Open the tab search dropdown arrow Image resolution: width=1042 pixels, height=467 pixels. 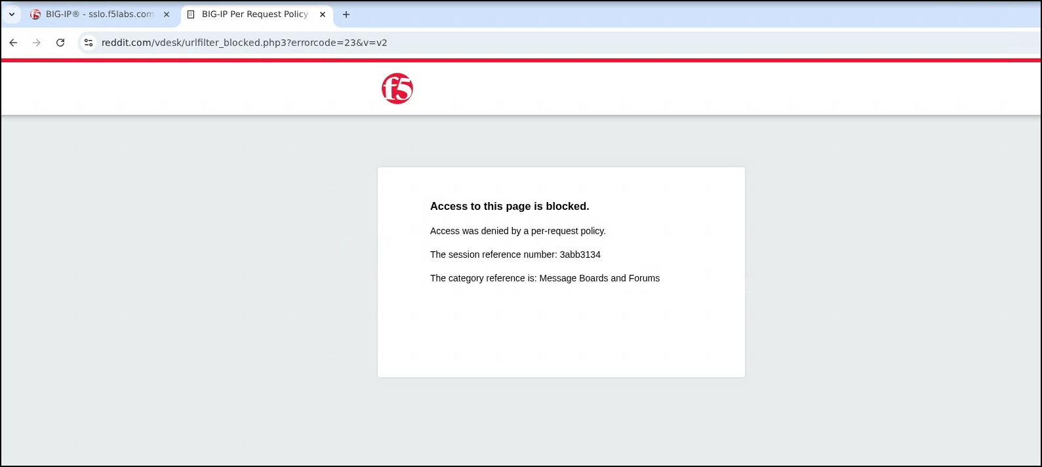12,14
